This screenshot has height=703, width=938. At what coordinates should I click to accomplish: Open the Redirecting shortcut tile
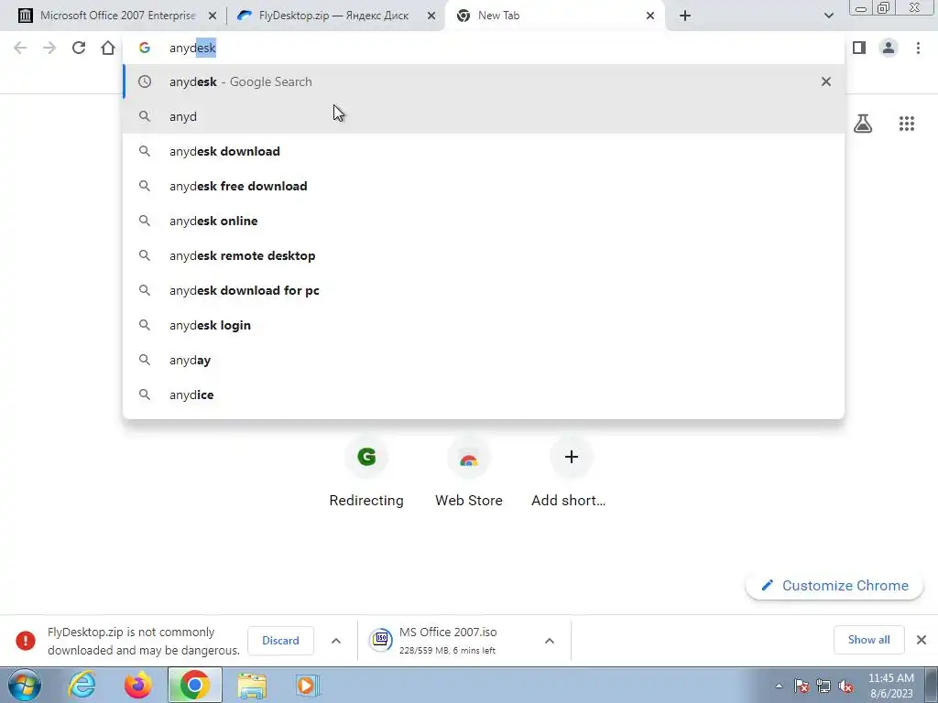click(x=366, y=472)
